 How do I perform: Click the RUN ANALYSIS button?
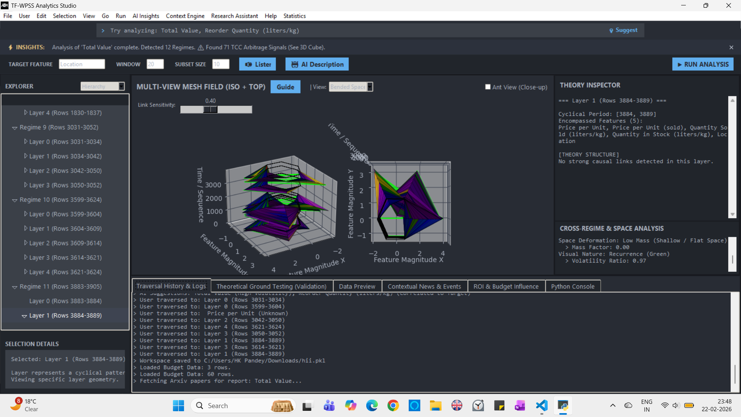(x=703, y=64)
